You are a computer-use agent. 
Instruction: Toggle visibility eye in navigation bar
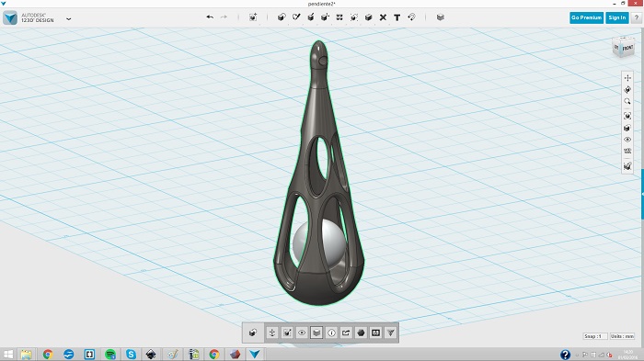[x=627, y=140]
